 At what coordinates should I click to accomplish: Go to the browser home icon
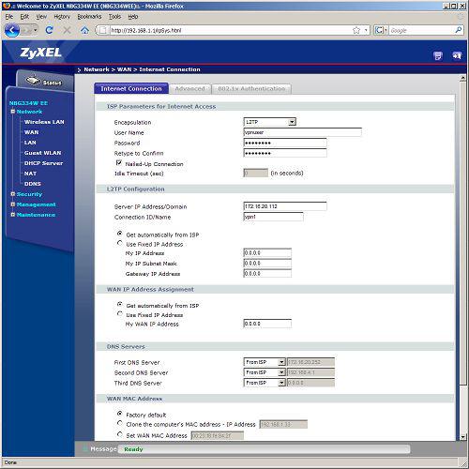click(84, 30)
